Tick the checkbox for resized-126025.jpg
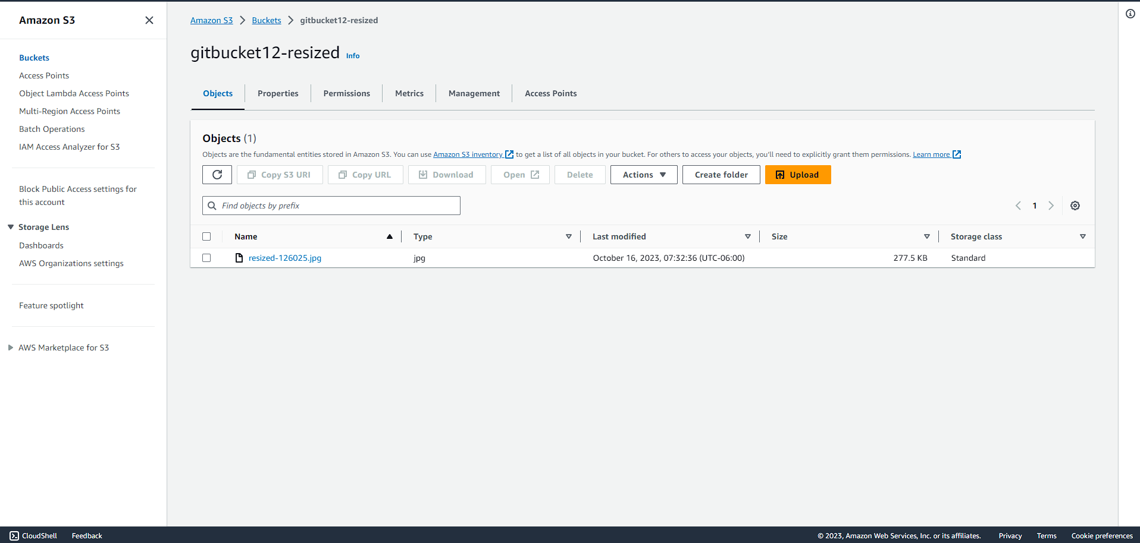Screen dimensions: 1140x543 pyautogui.click(x=206, y=258)
